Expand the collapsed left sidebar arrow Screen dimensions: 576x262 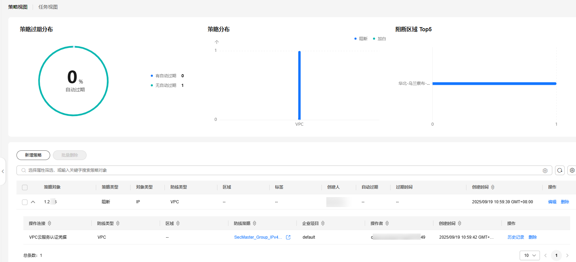pos(3,171)
